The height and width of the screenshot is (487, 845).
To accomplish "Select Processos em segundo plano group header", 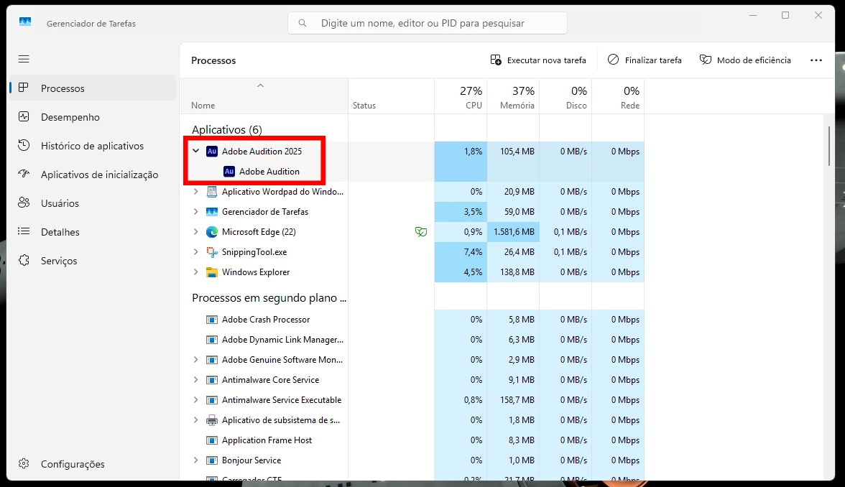I will pos(269,298).
